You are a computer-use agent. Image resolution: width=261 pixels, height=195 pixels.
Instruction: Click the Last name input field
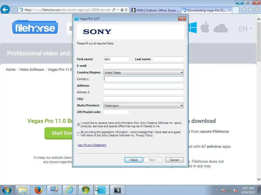[168, 59]
